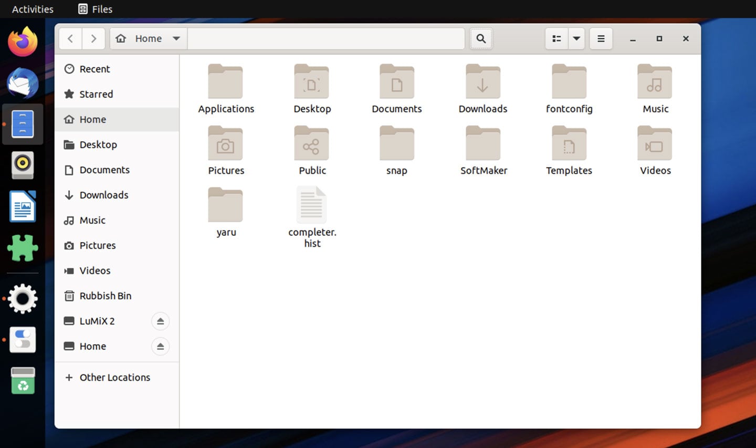Select the Documents folder icon
Viewport: 756px width, 448px height.
pos(397,81)
